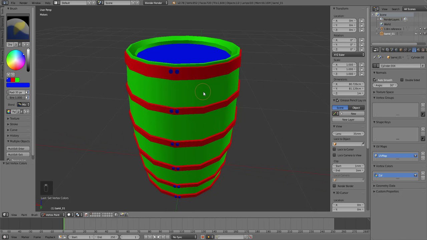
Task: Toggle strength pressure sensitivity icon
Action: pyautogui.click(x=27, y=98)
